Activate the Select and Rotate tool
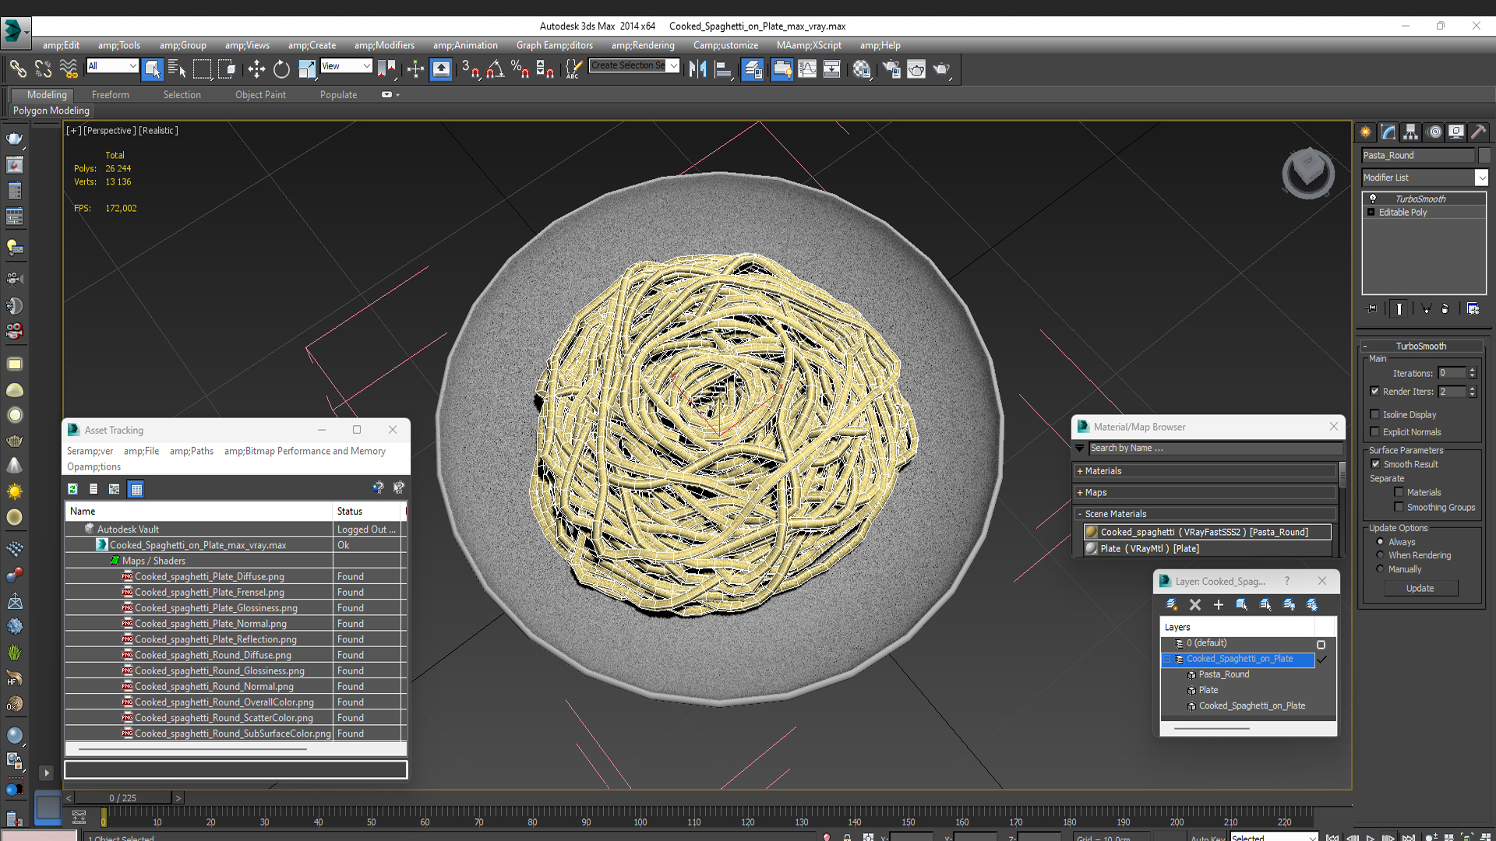Viewport: 1496px width, 841px height. (x=281, y=69)
